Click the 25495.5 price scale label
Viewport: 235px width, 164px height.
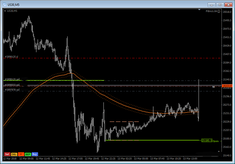point(227,20)
